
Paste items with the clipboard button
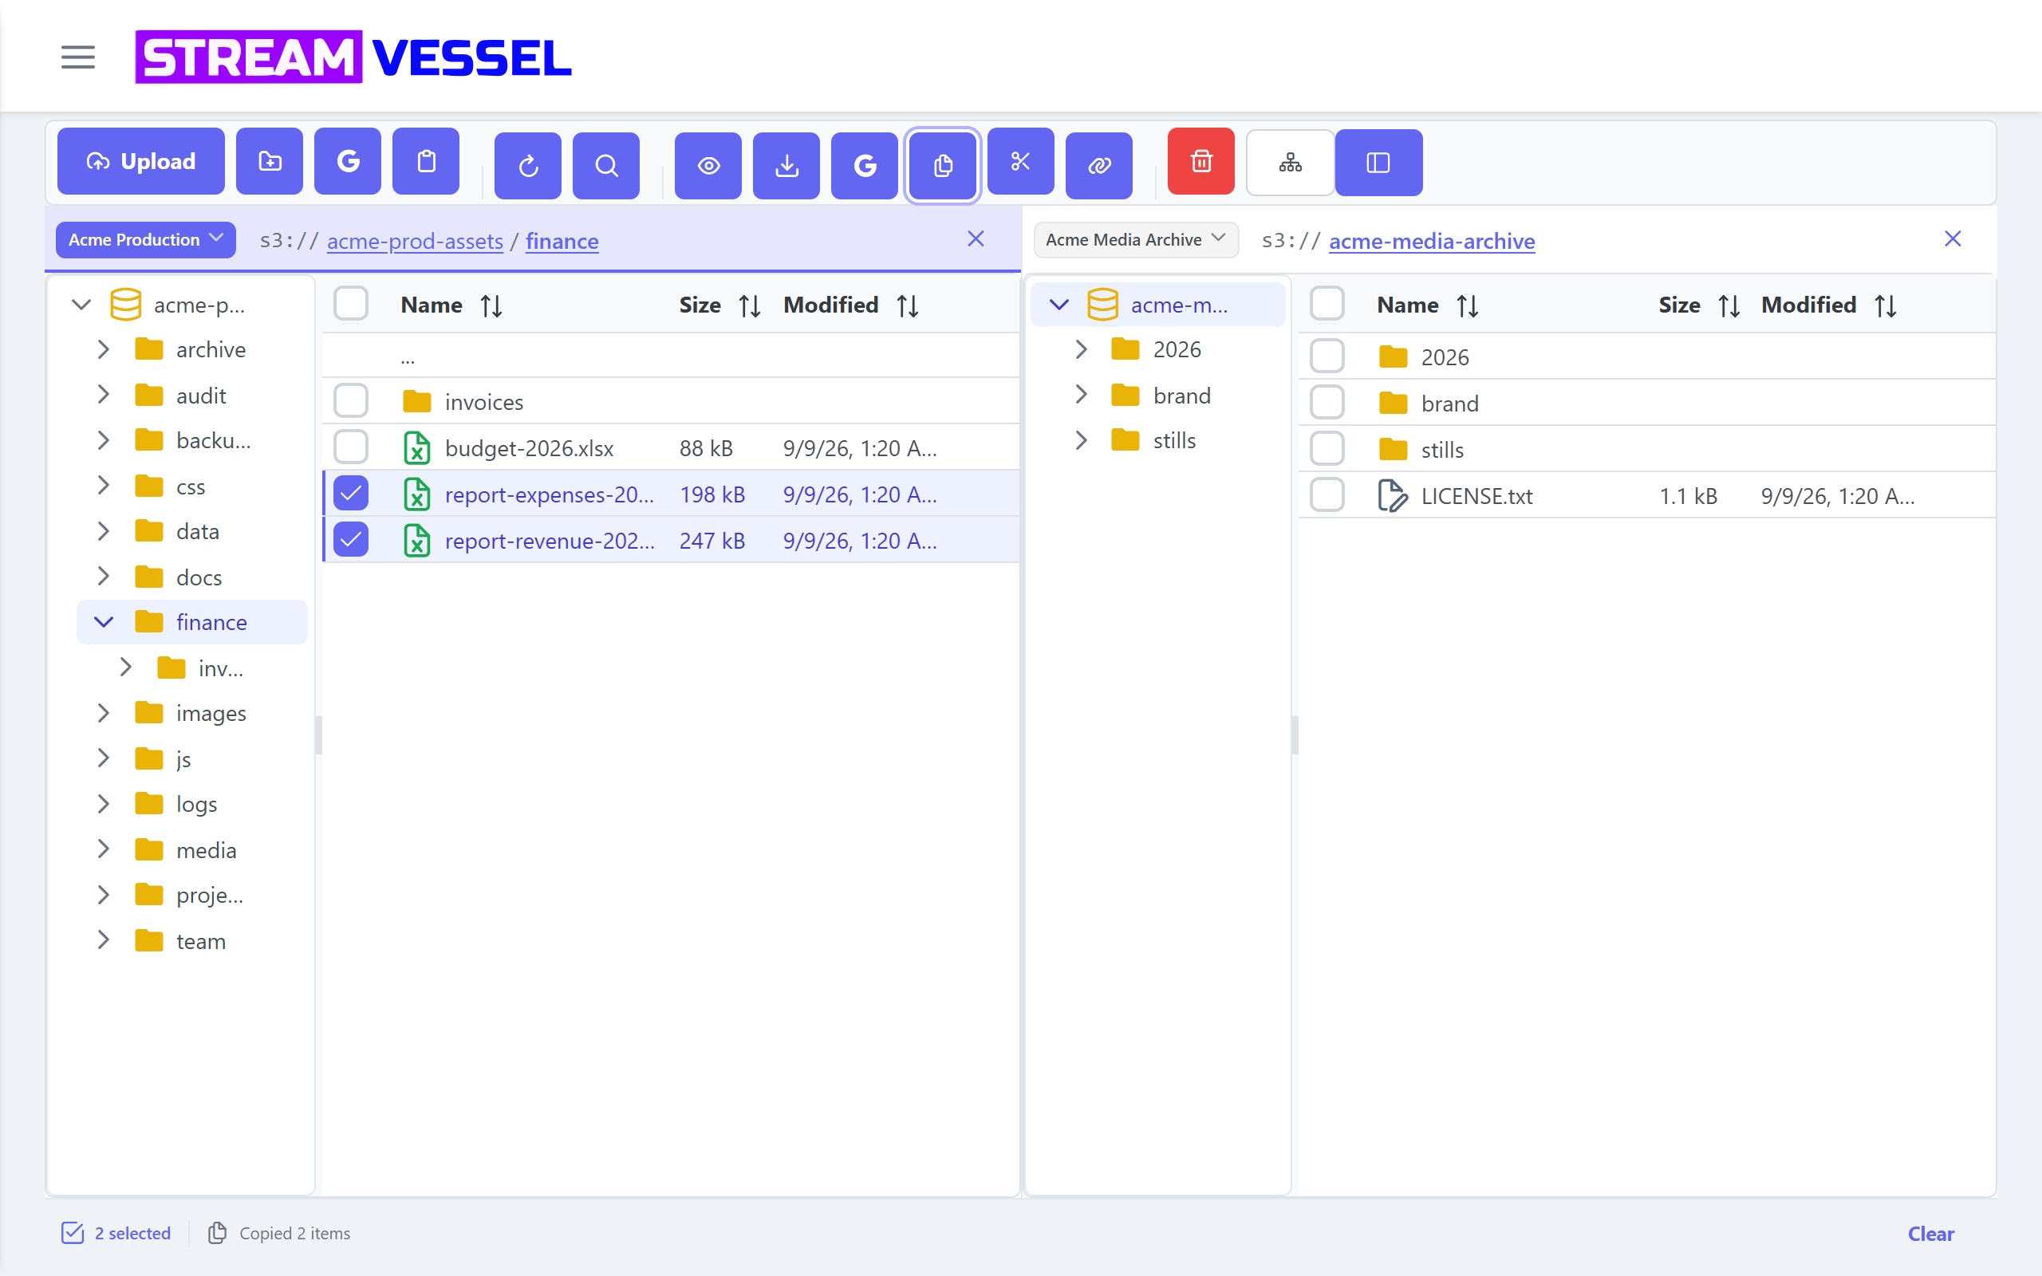coord(426,161)
